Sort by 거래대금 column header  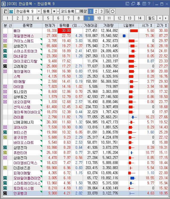point(91,25)
